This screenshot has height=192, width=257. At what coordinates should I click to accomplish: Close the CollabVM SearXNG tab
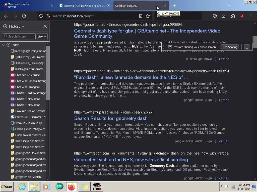coord(165,5)
